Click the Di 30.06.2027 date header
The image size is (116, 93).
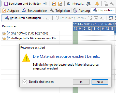tap(105, 24)
